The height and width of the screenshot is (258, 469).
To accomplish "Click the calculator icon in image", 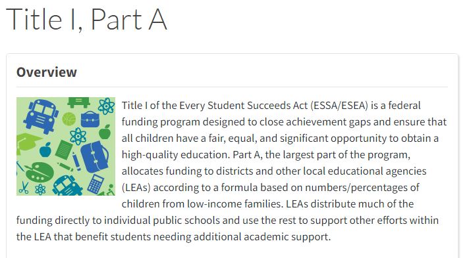I will 96,183.
